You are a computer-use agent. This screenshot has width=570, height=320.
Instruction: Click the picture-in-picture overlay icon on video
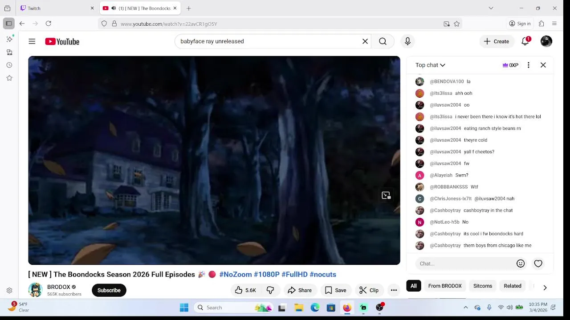click(x=386, y=196)
